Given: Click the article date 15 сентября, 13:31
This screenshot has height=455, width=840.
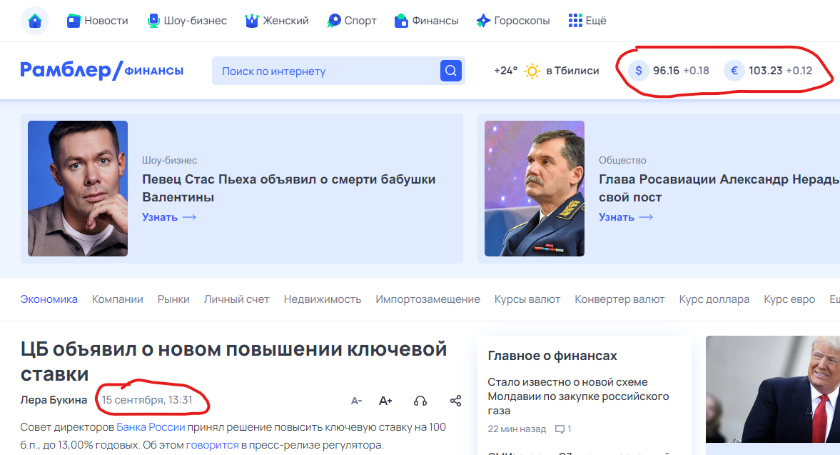Looking at the screenshot, I should (x=147, y=400).
